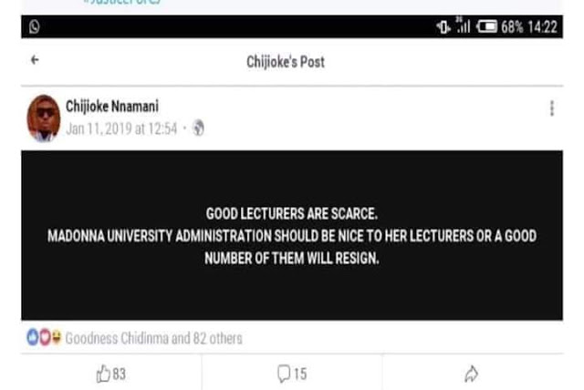Open "Goodness Chidinma and 82 others" list
The height and width of the screenshot is (390, 584).
tap(153, 339)
